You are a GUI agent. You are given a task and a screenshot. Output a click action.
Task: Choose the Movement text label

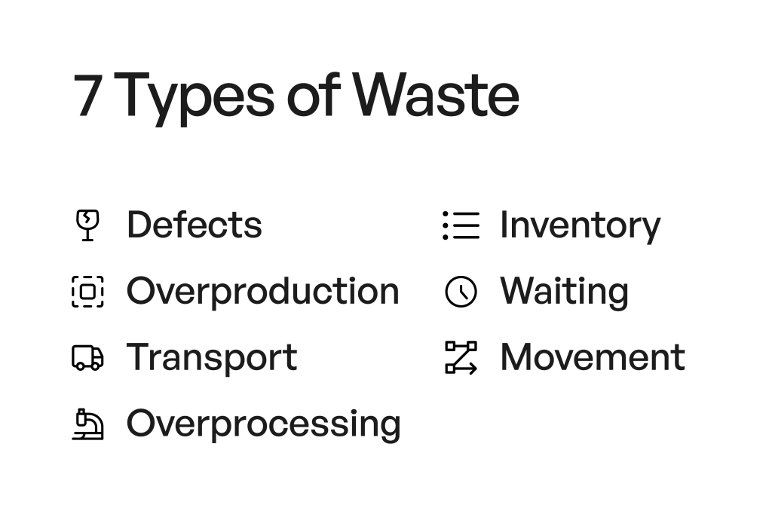[593, 357]
